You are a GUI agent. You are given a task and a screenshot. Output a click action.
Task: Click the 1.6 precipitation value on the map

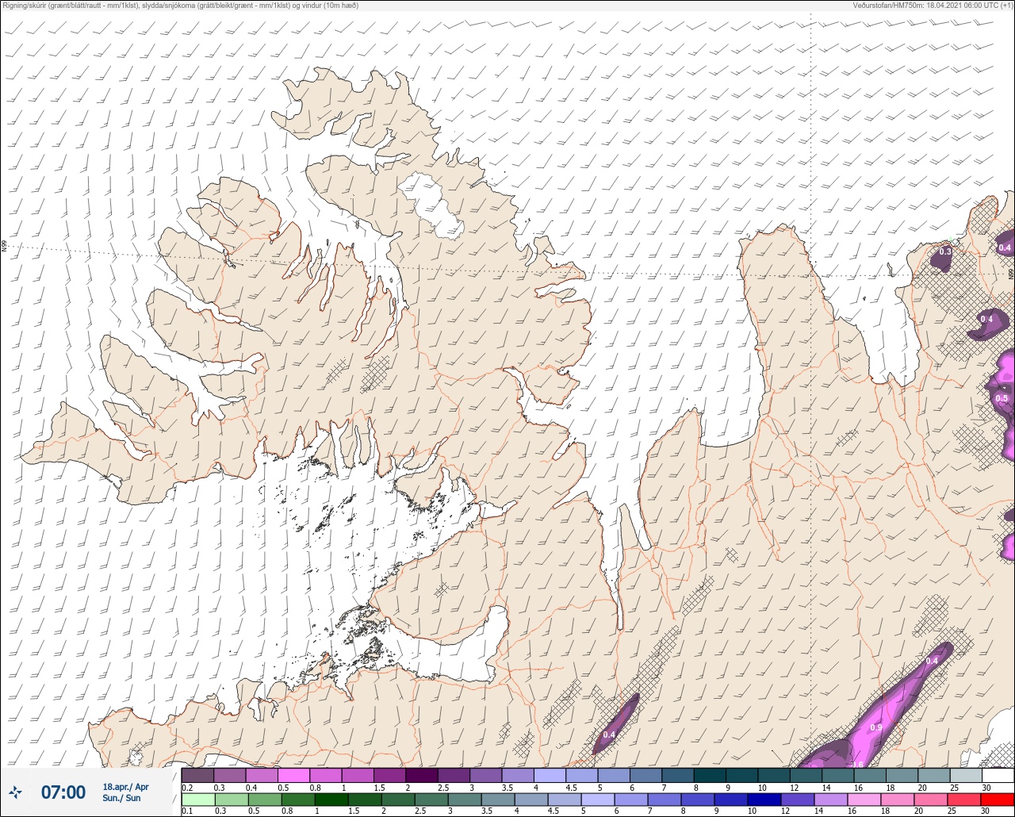tap(857, 765)
